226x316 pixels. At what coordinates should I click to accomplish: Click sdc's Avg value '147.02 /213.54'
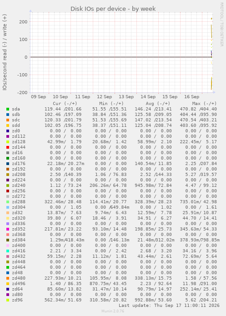click(x=153, y=120)
